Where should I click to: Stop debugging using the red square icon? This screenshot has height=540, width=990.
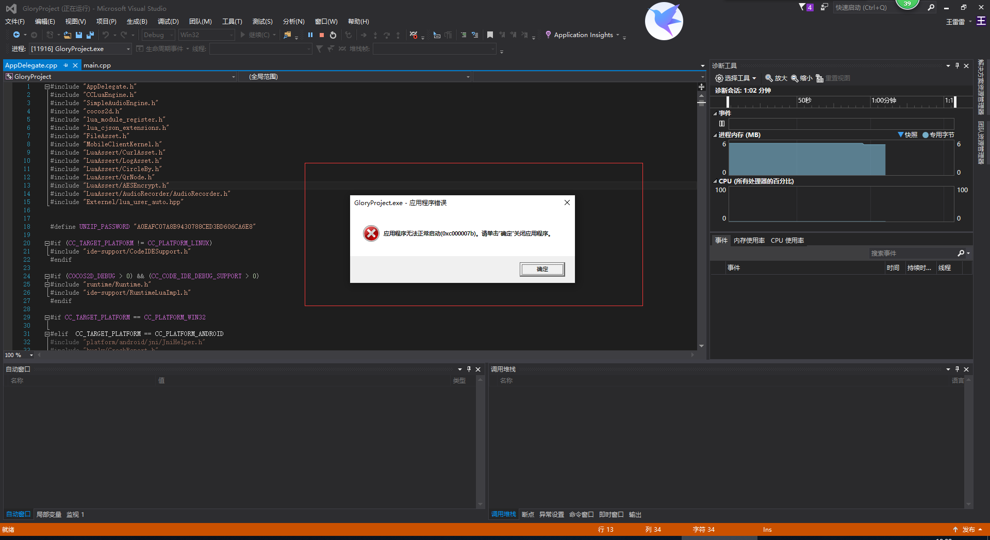pos(322,35)
